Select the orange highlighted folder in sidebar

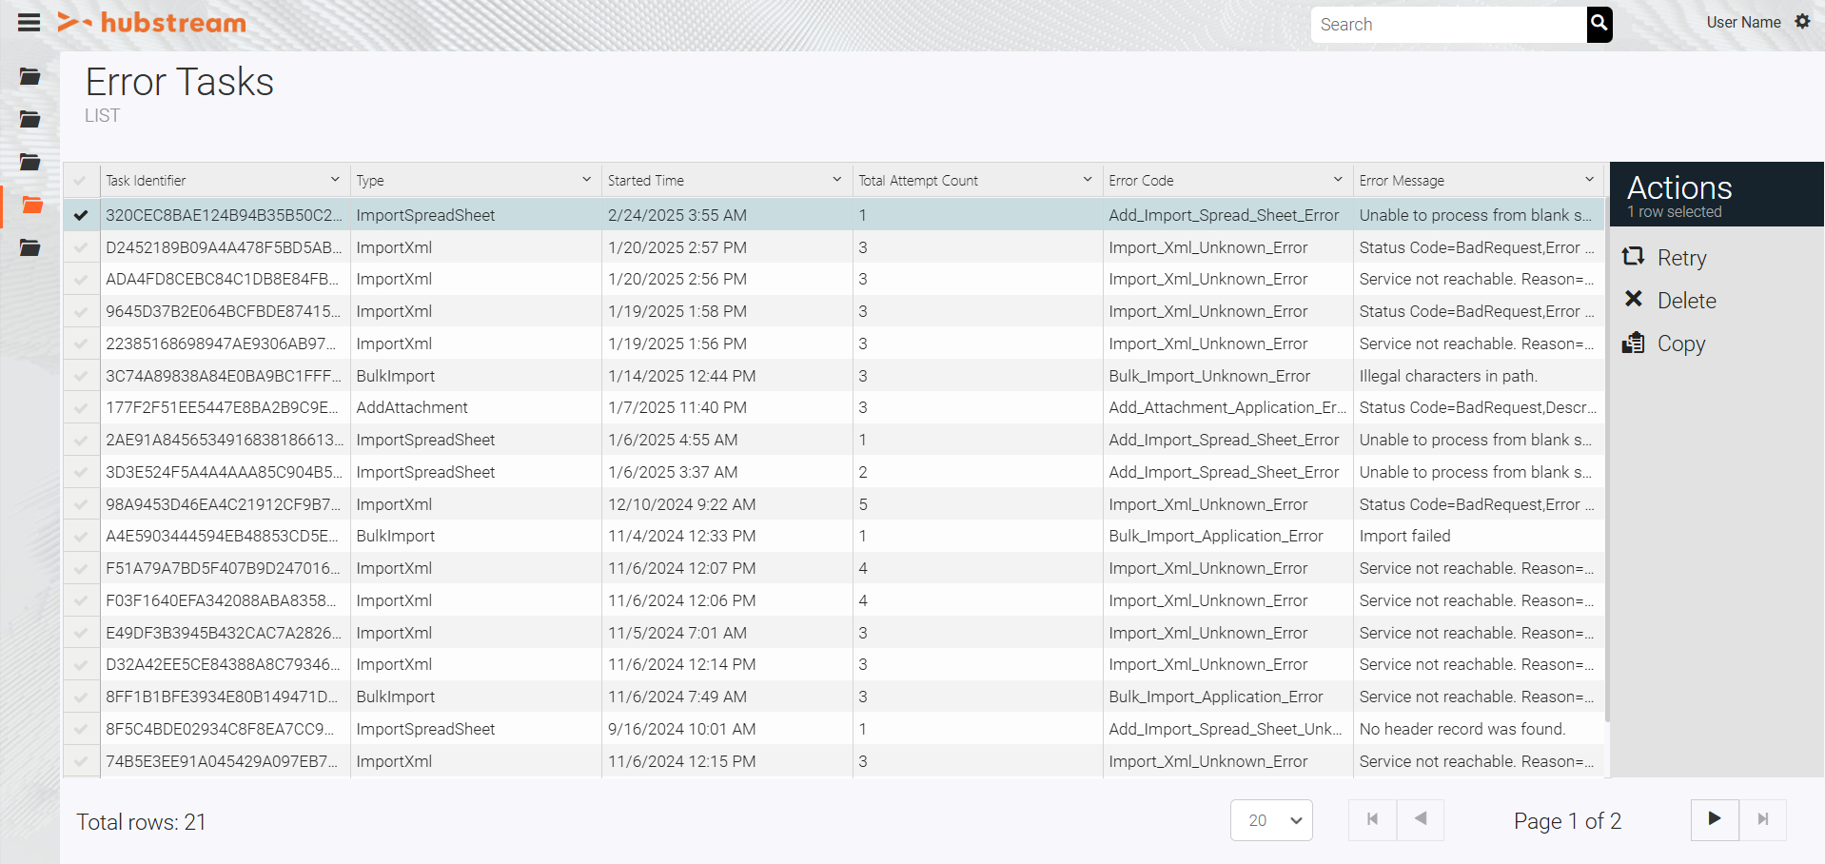(x=31, y=206)
